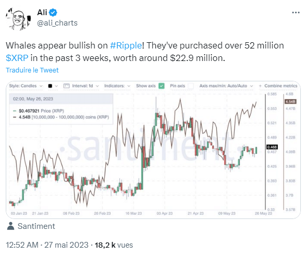
Task: Open the $XRP cashtag link
Action: [x=17, y=58]
